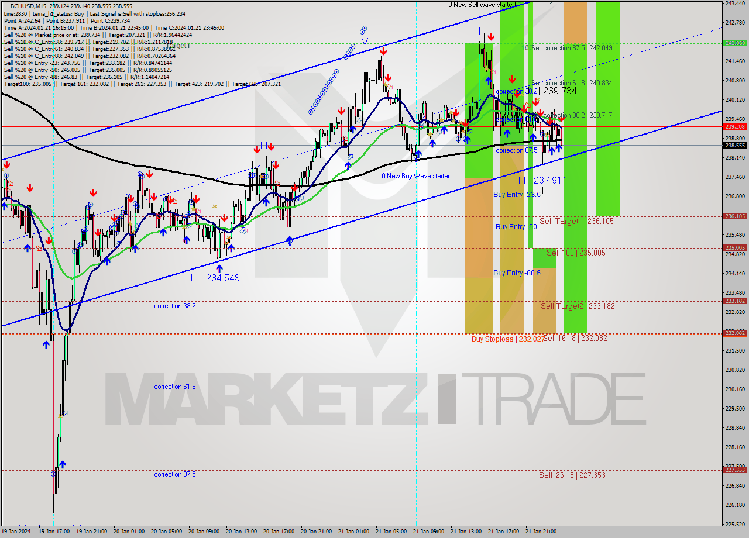Click the 'correction 61.8' label below the channel
Image resolution: width=749 pixels, height=538 pixels.
(x=175, y=387)
